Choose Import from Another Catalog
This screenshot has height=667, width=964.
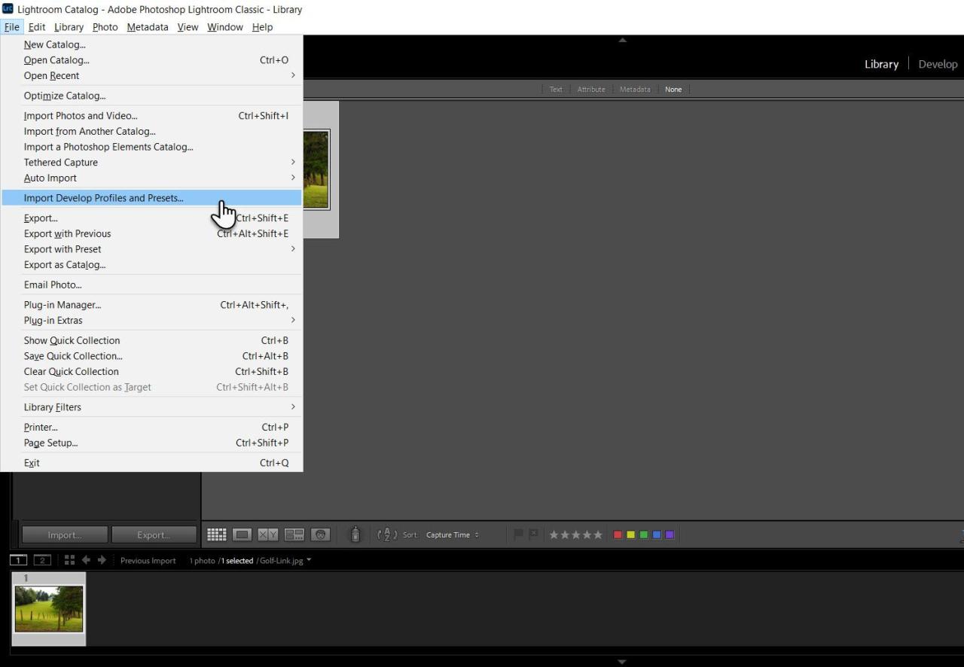point(151,131)
